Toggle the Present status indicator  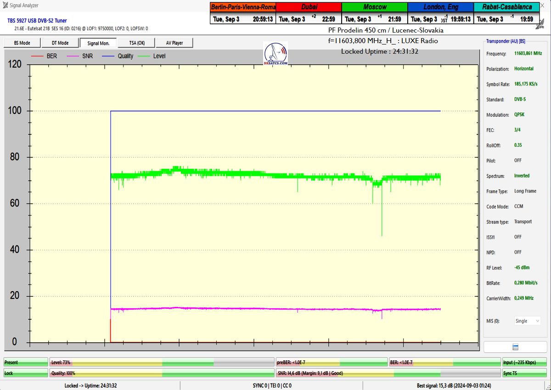point(25,362)
